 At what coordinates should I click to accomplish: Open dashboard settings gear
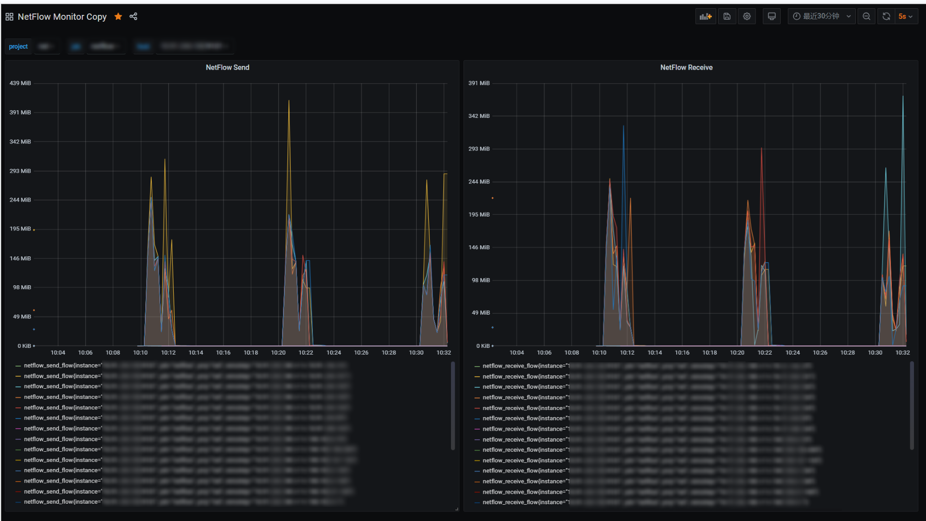pyautogui.click(x=746, y=16)
